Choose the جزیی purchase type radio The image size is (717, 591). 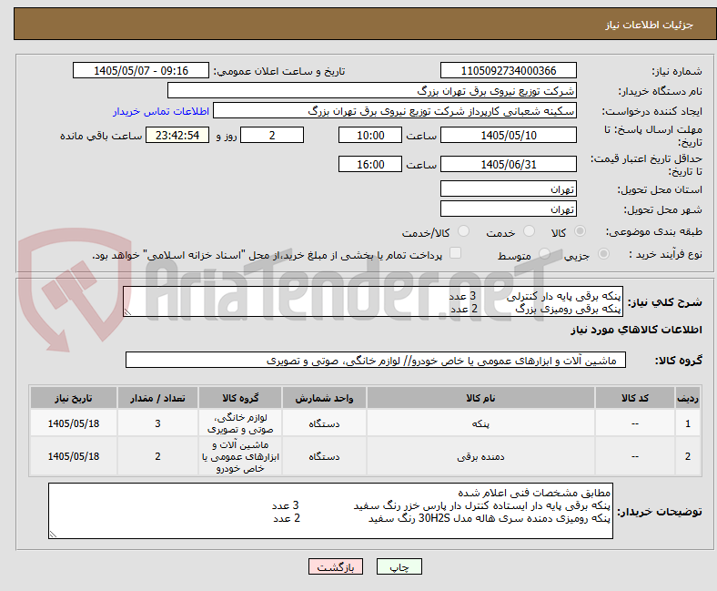point(603,254)
